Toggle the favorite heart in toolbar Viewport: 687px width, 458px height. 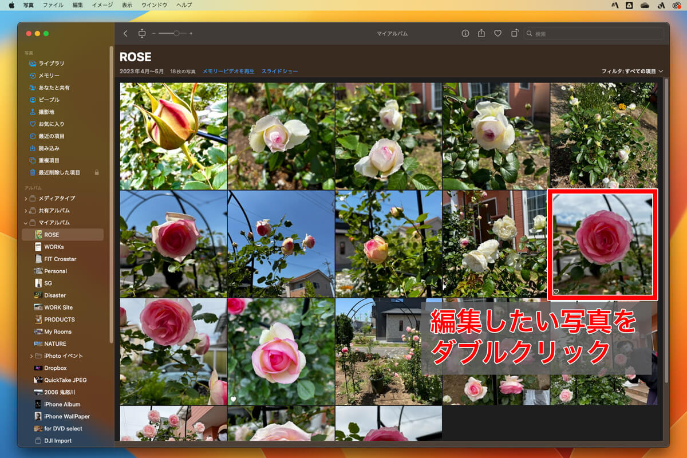pyautogui.click(x=498, y=34)
